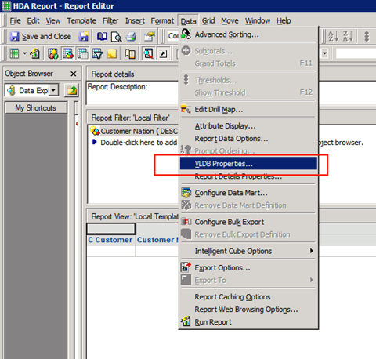Open the grid view dropdown arrow
Image resolution: width=376 pixels, height=359 pixels.
tap(24, 53)
